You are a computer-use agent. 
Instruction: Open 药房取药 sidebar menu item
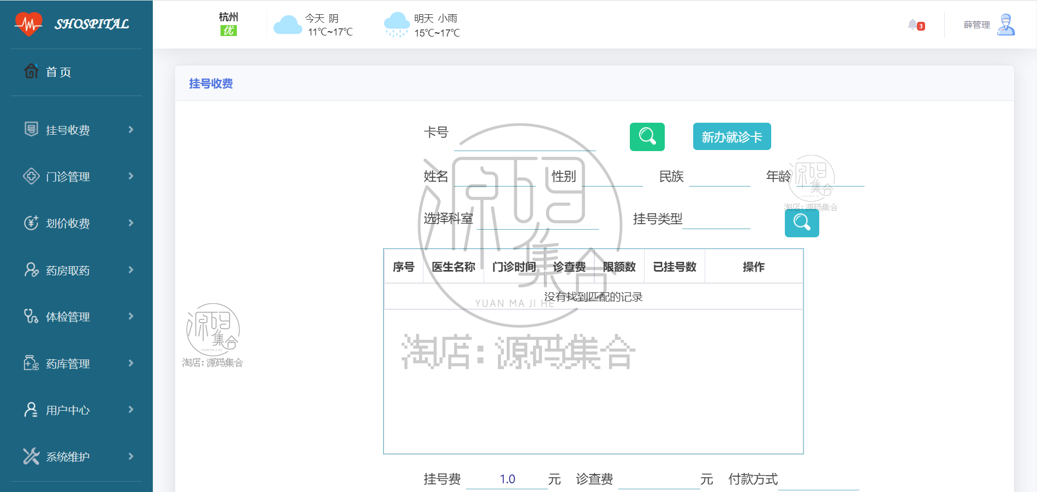pyautogui.click(x=76, y=271)
